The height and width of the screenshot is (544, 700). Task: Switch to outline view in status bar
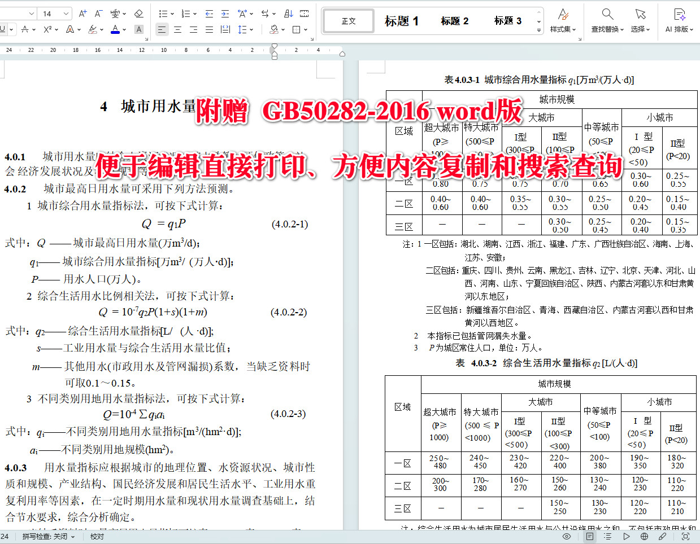click(x=608, y=537)
